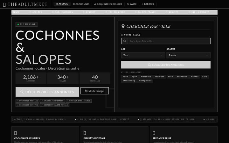
Task: Click the 2,186+ annonces stat box
Action: click(x=31, y=78)
